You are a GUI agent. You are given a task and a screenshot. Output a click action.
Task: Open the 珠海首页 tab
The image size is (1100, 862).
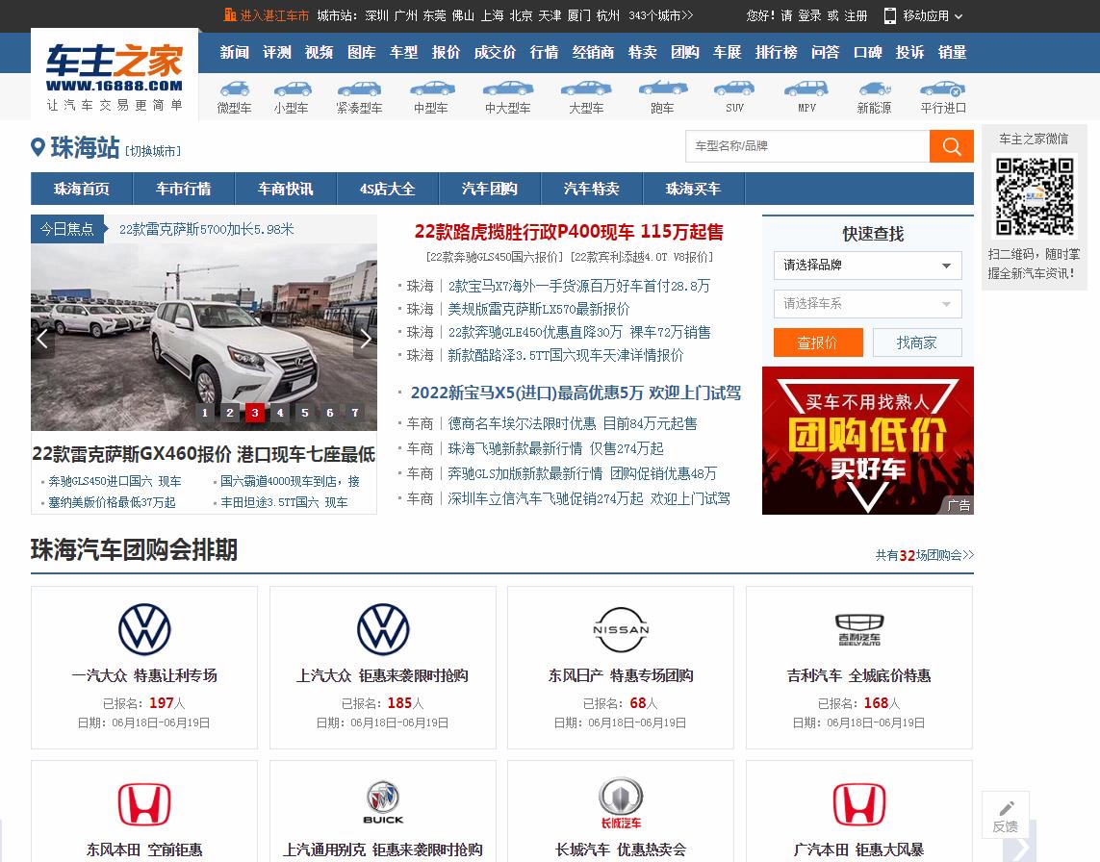[82, 189]
